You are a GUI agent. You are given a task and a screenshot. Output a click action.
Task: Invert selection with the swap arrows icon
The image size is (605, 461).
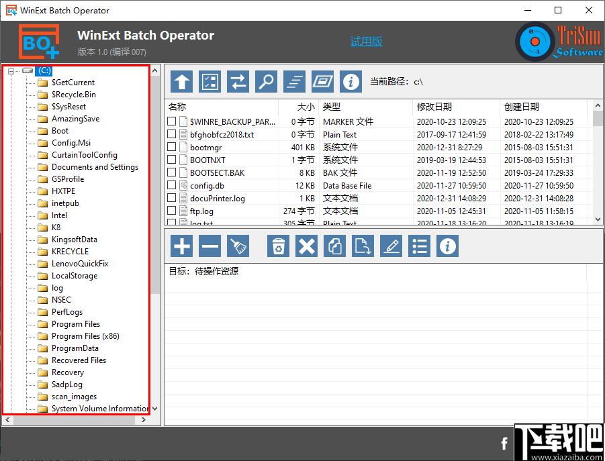(x=238, y=82)
